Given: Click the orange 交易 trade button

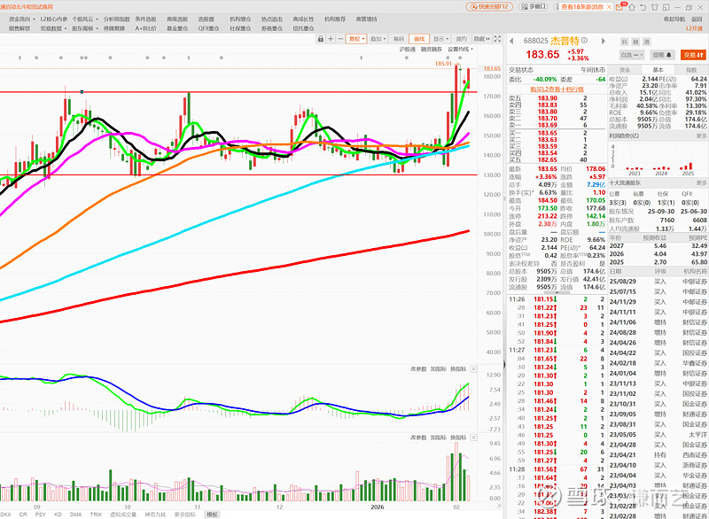Looking at the screenshot, I should coord(693,55).
